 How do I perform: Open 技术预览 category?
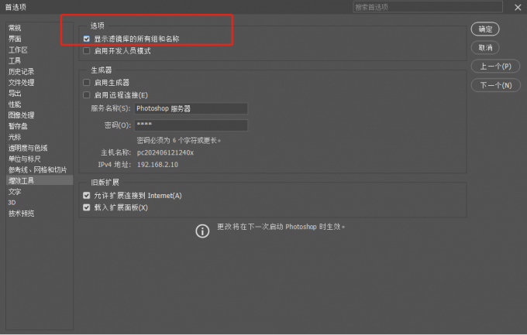tap(22, 214)
